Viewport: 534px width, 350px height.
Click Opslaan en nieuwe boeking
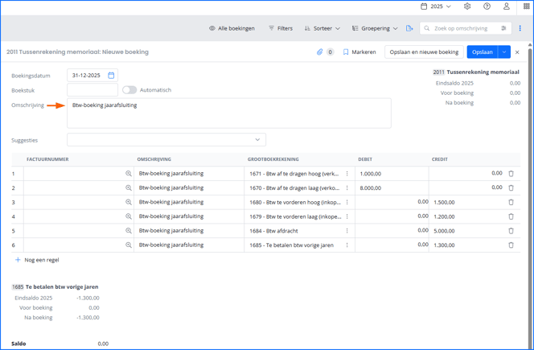tap(424, 52)
